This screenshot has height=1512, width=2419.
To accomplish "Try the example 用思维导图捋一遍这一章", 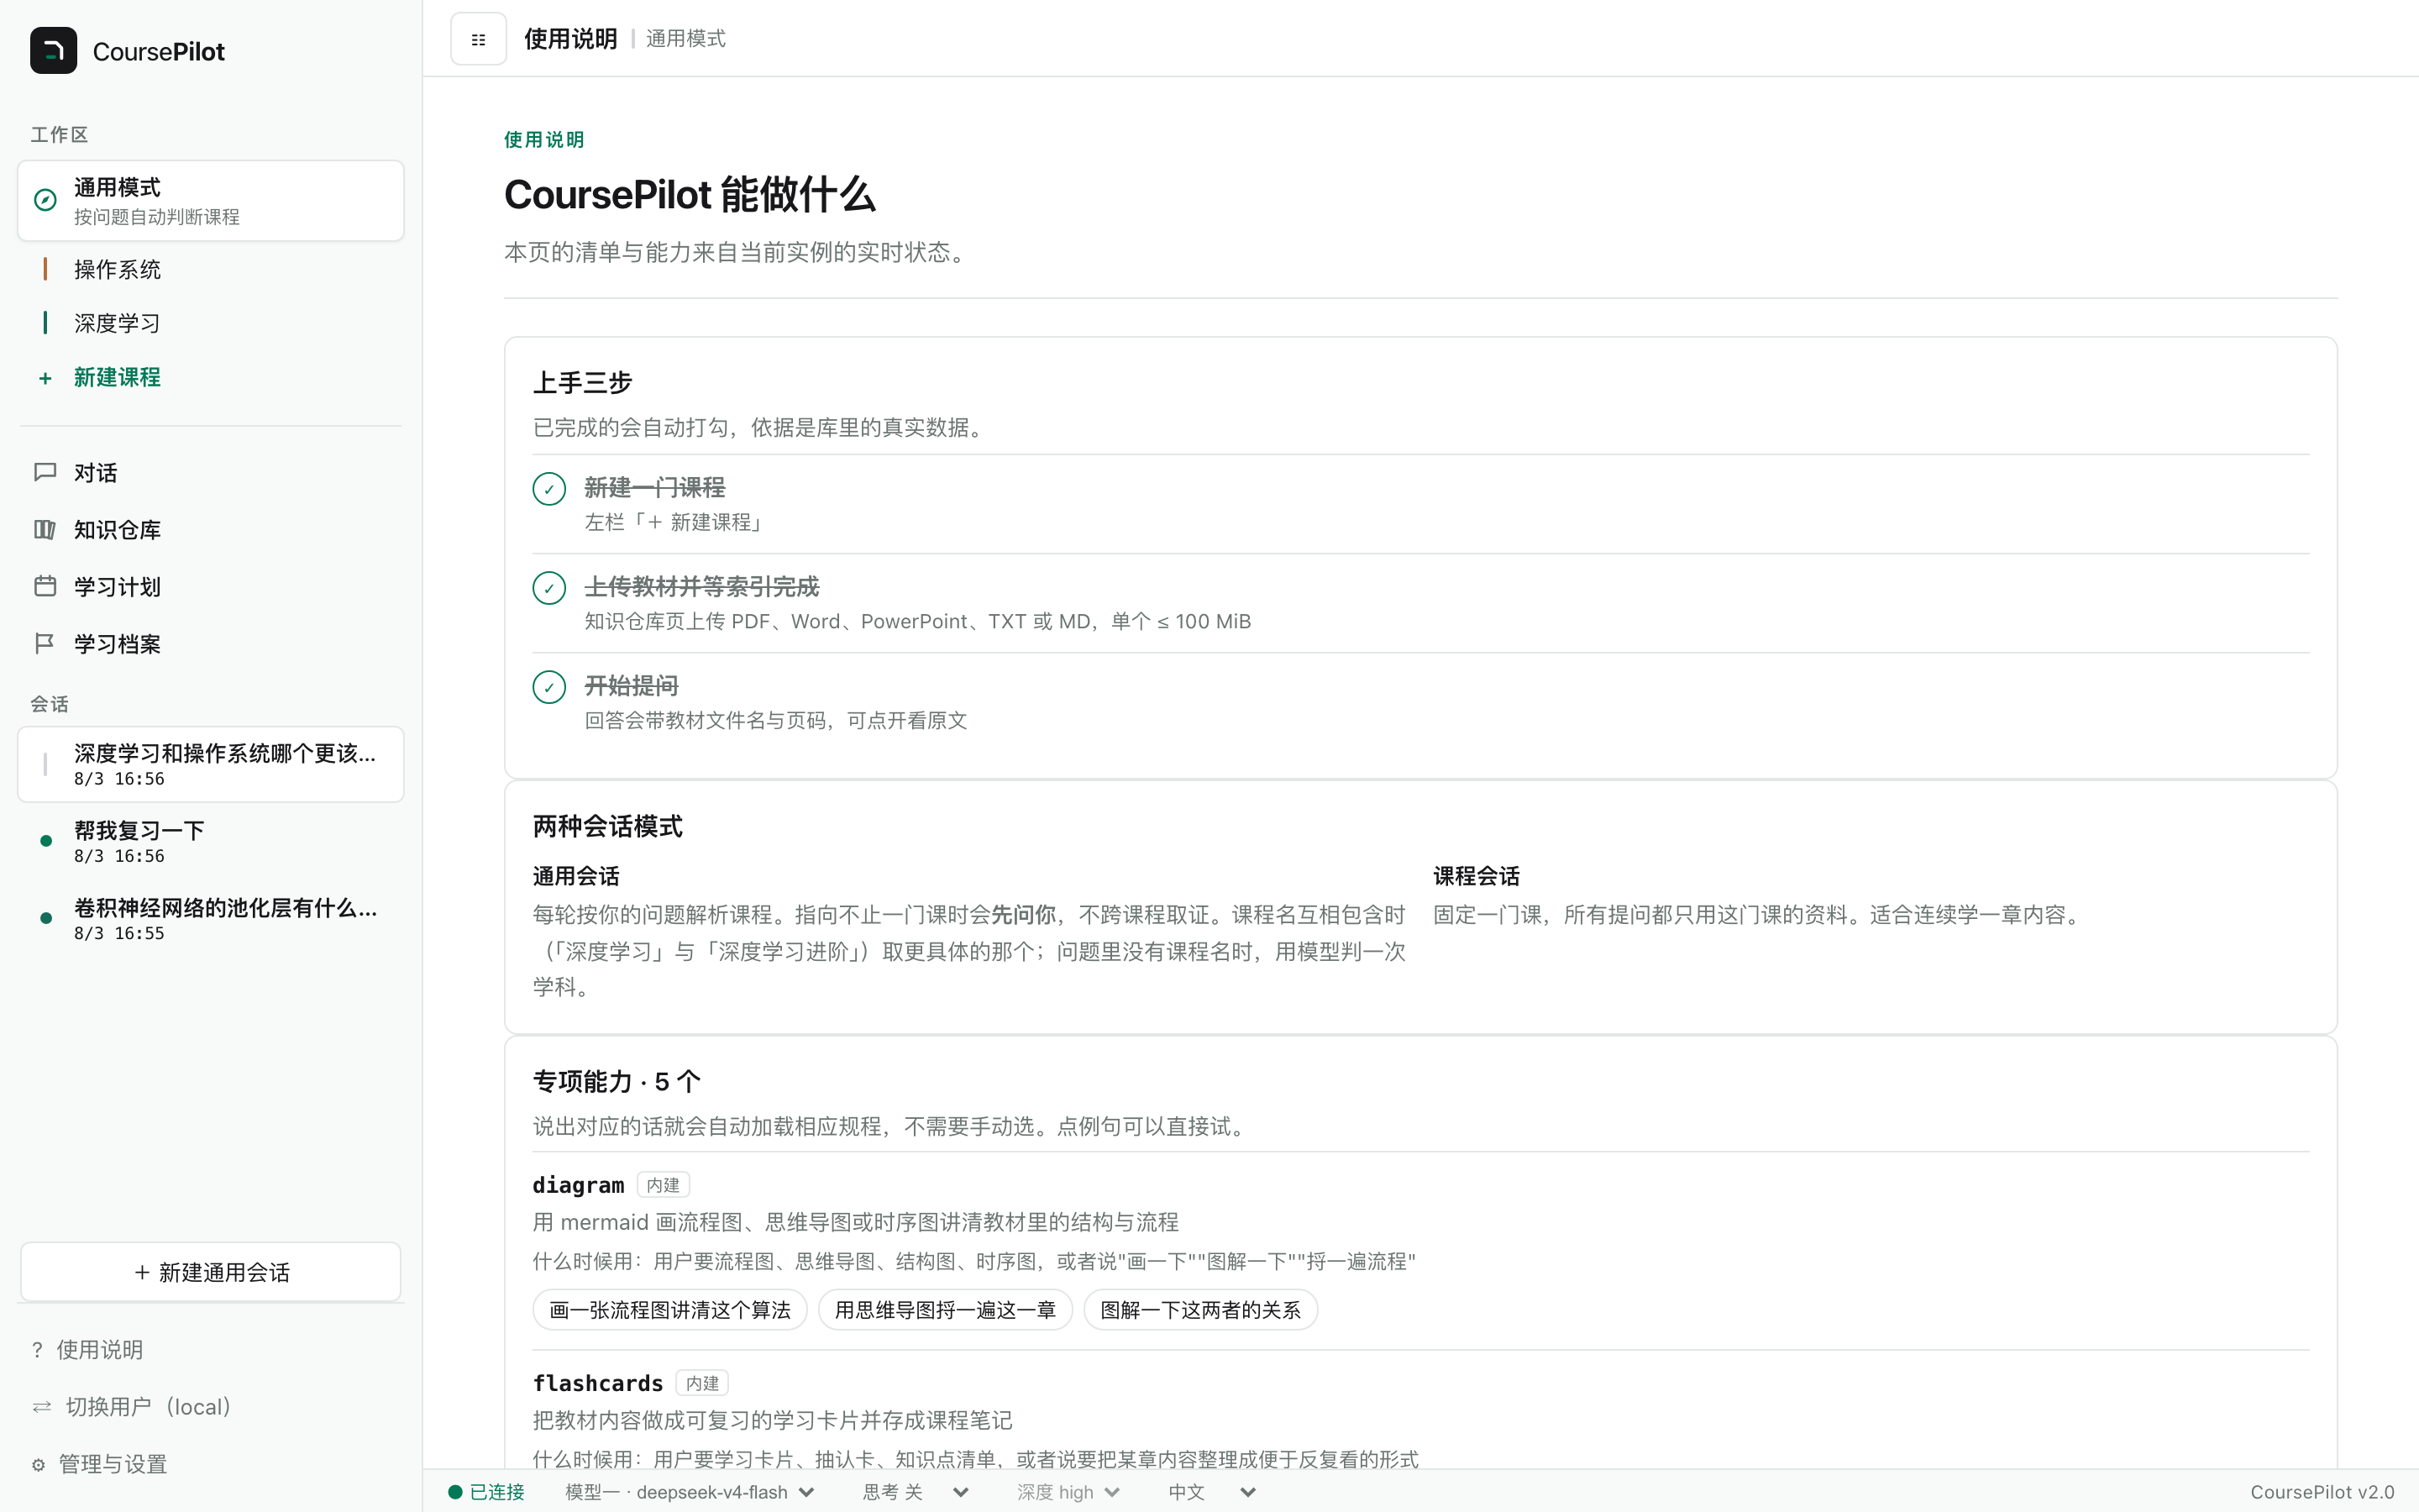I will [945, 1310].
